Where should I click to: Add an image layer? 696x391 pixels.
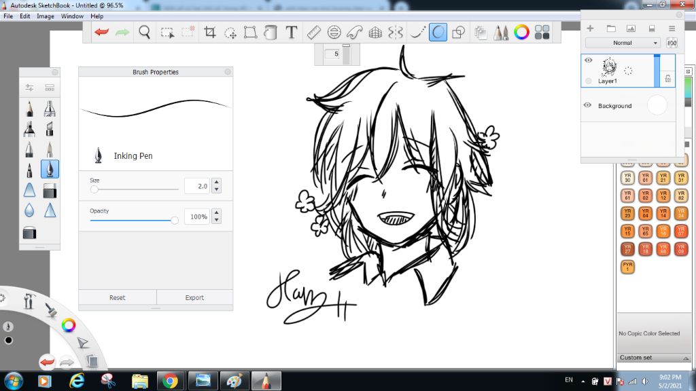click(x=631, y=29)
